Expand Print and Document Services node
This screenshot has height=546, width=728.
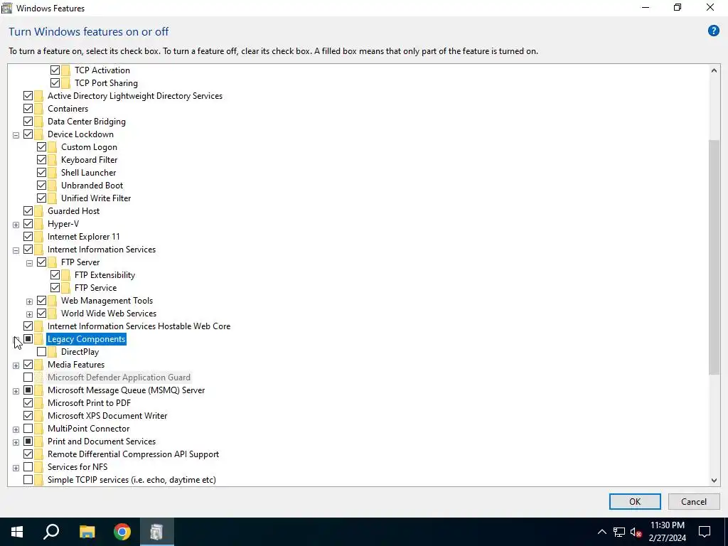tap(16, 442)
